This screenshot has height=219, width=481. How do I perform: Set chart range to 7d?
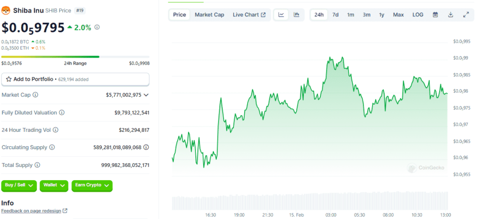(335, 15)
